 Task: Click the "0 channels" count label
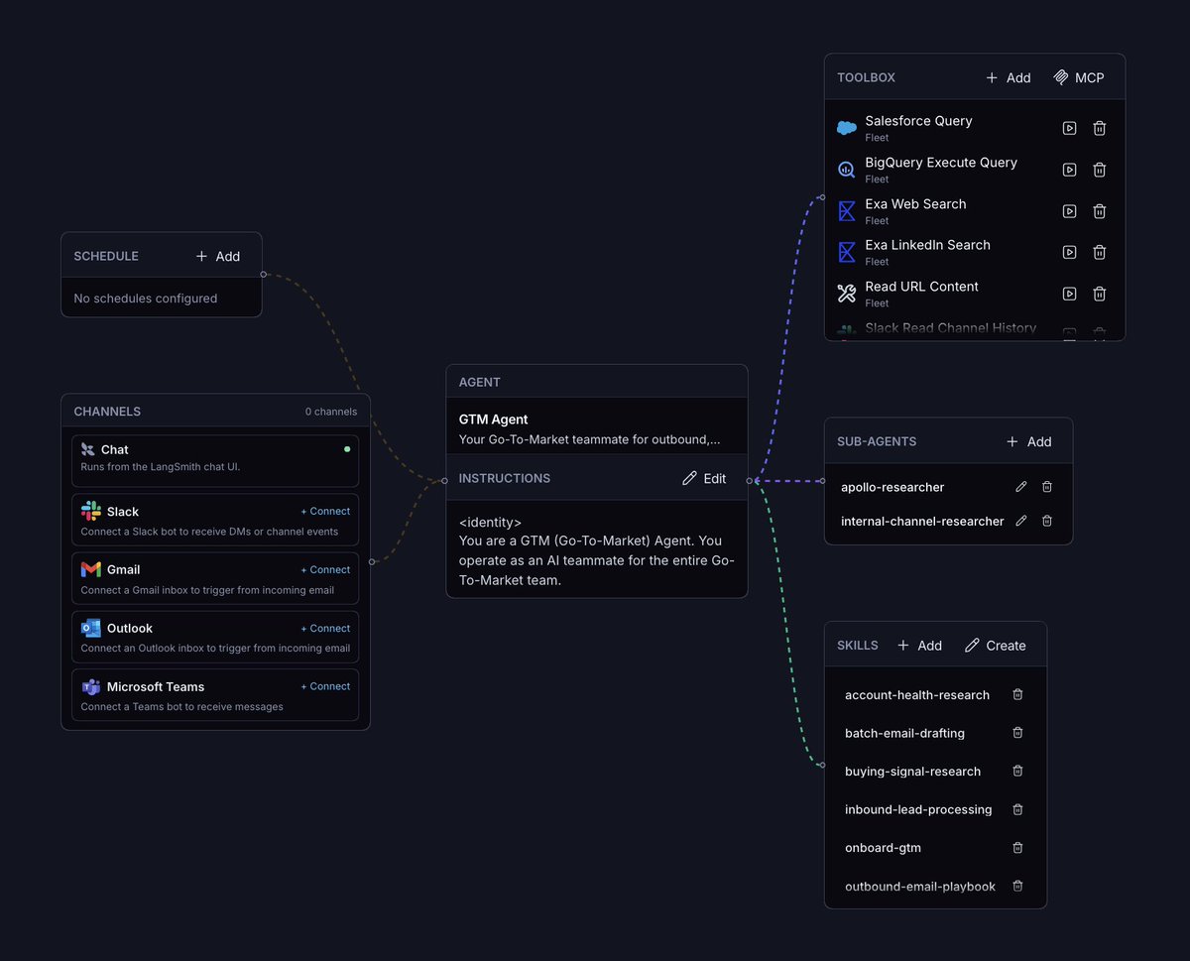click(x=331, y=412)
